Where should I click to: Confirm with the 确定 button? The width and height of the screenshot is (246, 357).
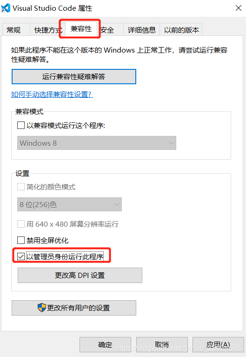click(105, 345)
